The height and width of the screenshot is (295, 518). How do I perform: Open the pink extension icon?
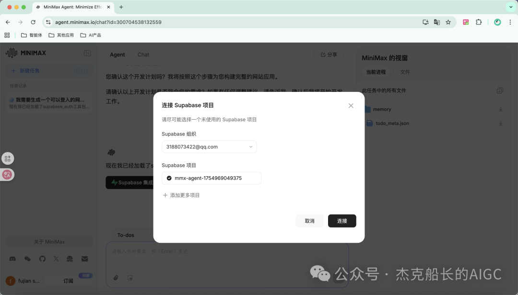coord(466,22)
